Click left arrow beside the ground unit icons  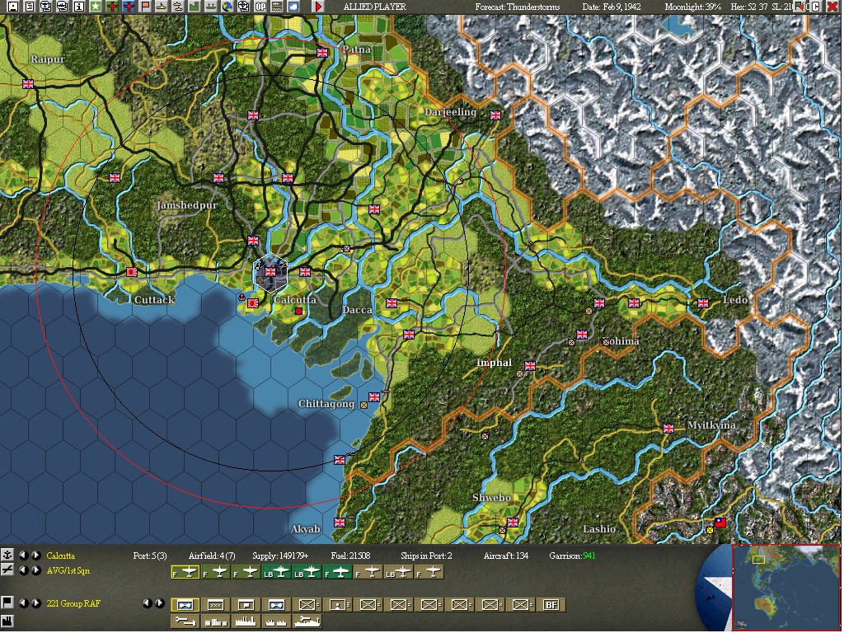(148, 603)
